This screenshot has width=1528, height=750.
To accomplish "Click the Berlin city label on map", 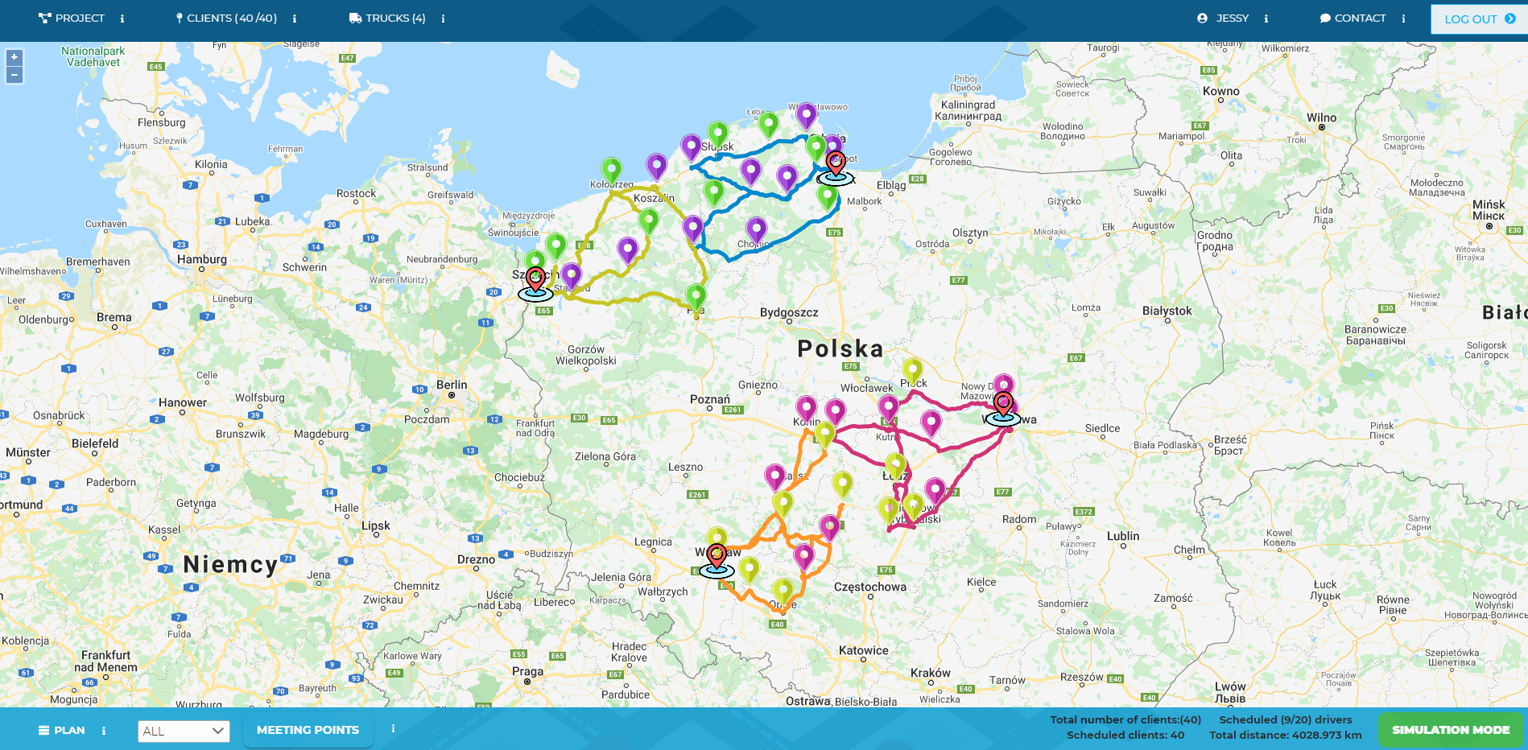I will [452, 385].
